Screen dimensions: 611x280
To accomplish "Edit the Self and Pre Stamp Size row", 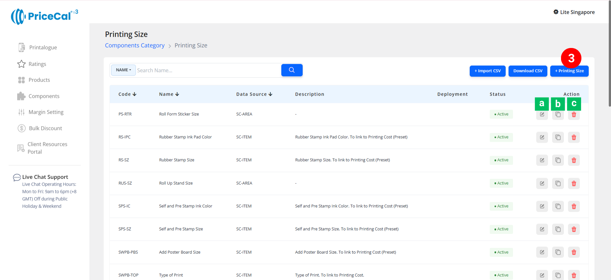I will click(542, 229).
